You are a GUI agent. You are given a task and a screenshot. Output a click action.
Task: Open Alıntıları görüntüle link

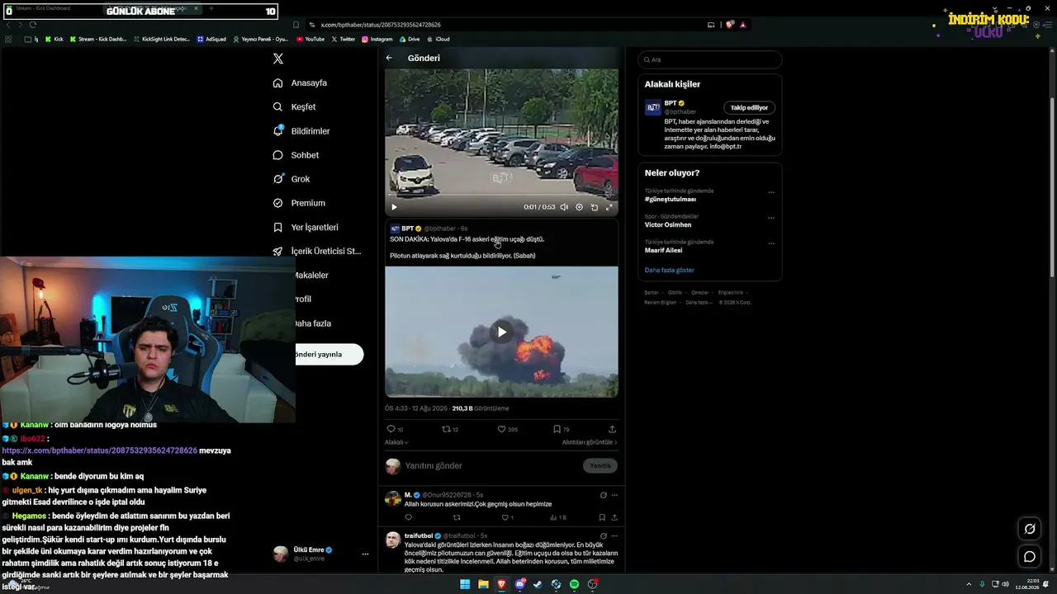pyautogui.click(x=590, y=442)
